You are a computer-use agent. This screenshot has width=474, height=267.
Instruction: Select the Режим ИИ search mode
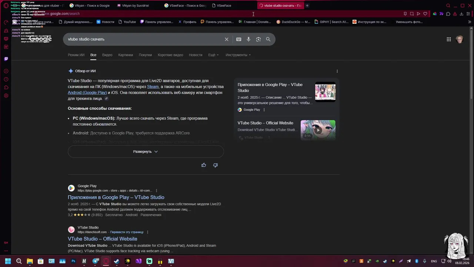click(x=76, y=55)
